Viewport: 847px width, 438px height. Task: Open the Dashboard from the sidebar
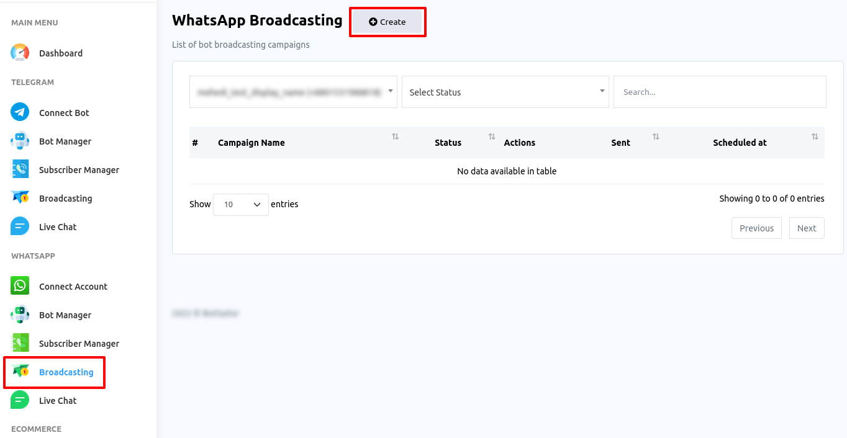tap(60, 53)
